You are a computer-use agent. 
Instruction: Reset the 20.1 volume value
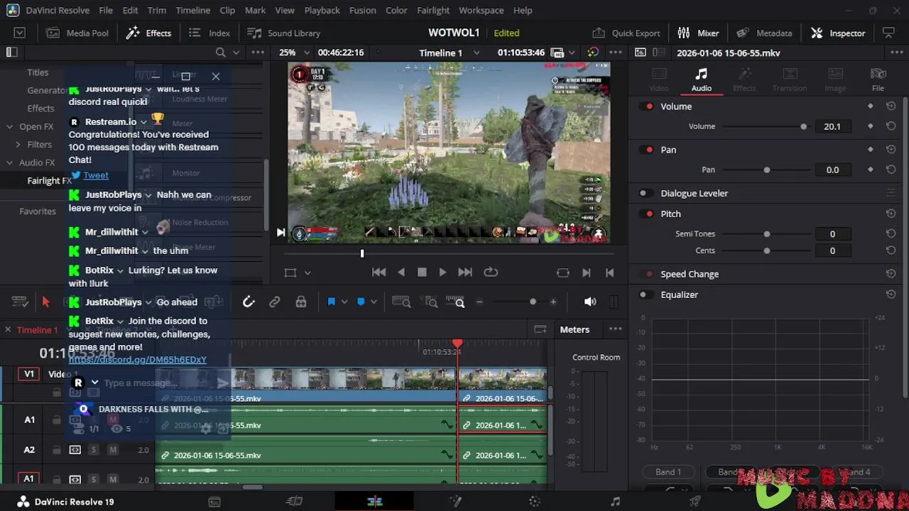891,126
